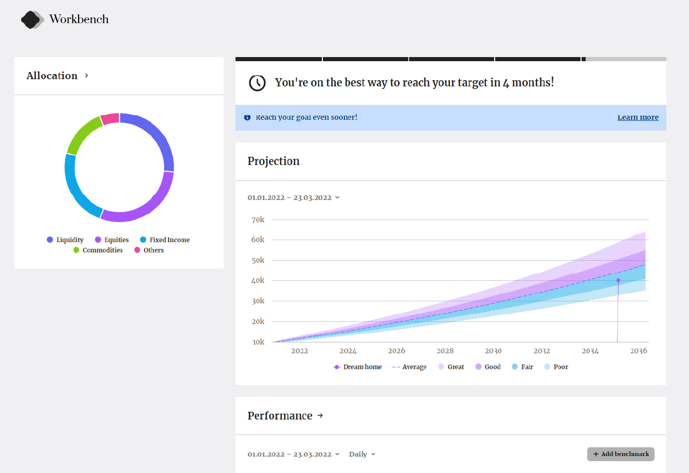This screenshot has height=473, width=689.
Task: Open the Allocation heading link
Action: coord(52,76)
